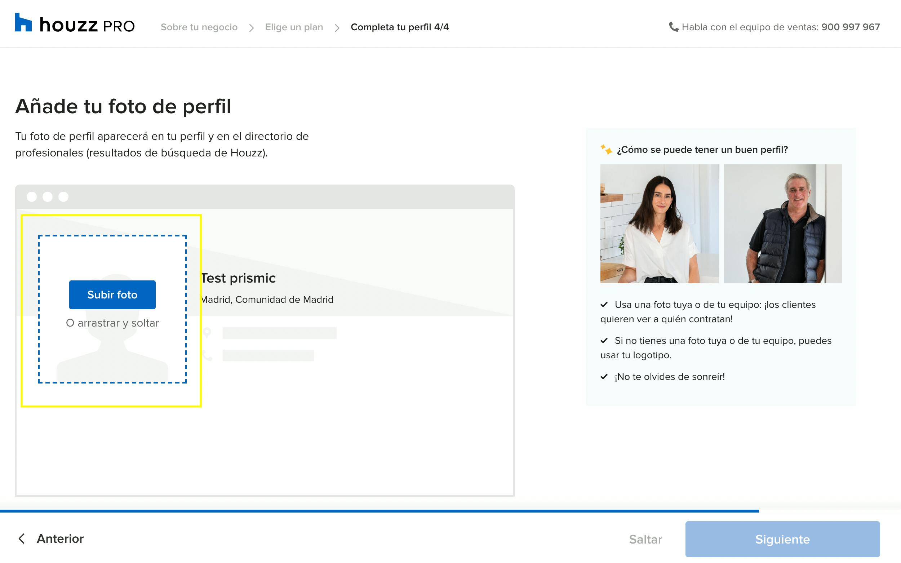Click the blue onboarding progress bar
The width and height of the screenshot is (901, 563).
(x=379, y=511)
